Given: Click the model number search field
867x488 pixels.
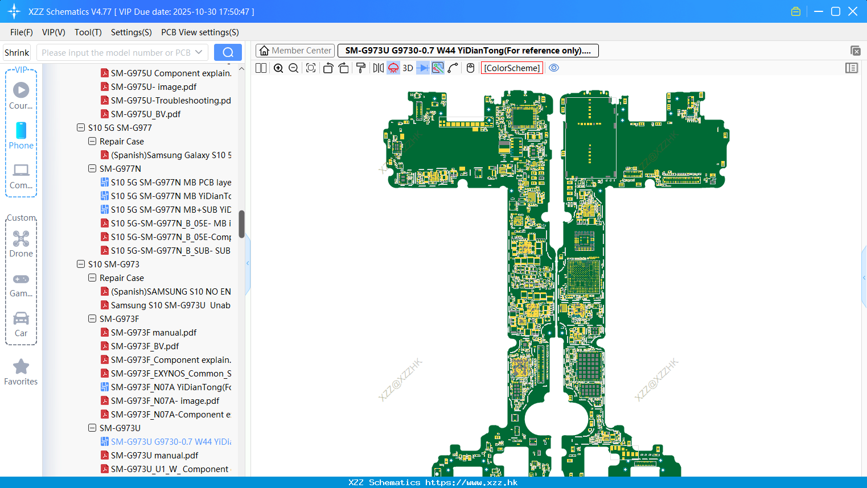Looking at the screenshot, I should coord(116,52).
